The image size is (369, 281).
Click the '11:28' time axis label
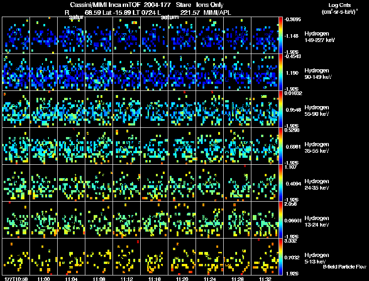[238, 279]
